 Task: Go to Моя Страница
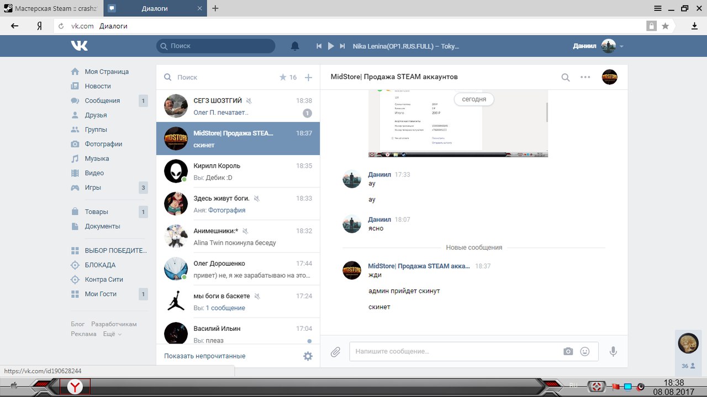(106, 72)
